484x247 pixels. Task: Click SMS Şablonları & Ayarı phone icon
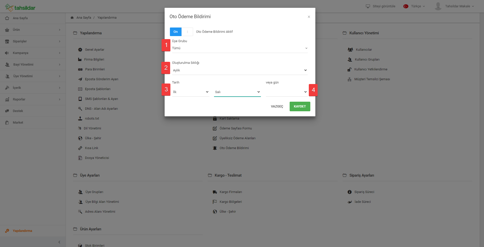(x=80, y=99)
